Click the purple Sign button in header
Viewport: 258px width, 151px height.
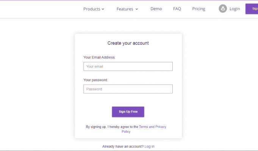(x=252, y=9)
